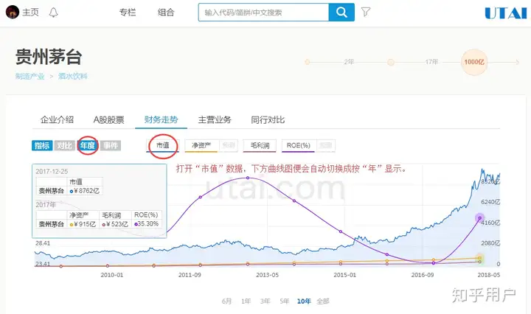Click the 2016-09 axis label
Screen dimensions: 531x314
(x=423, y=275)
